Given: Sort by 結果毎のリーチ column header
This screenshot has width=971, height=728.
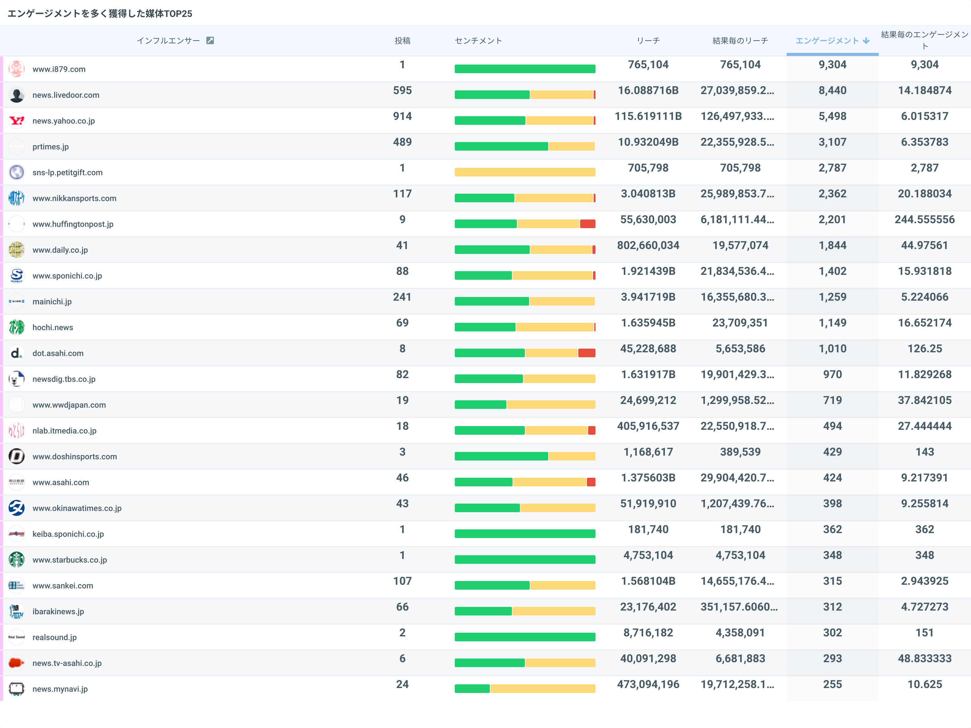Looking at the screenshot, I should [740, 40].
